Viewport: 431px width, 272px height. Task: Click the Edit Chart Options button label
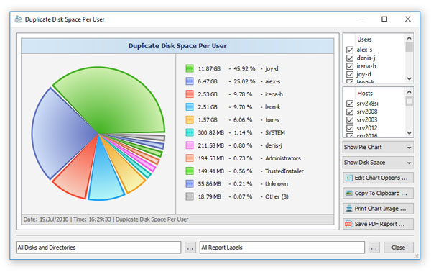point(381,178)
